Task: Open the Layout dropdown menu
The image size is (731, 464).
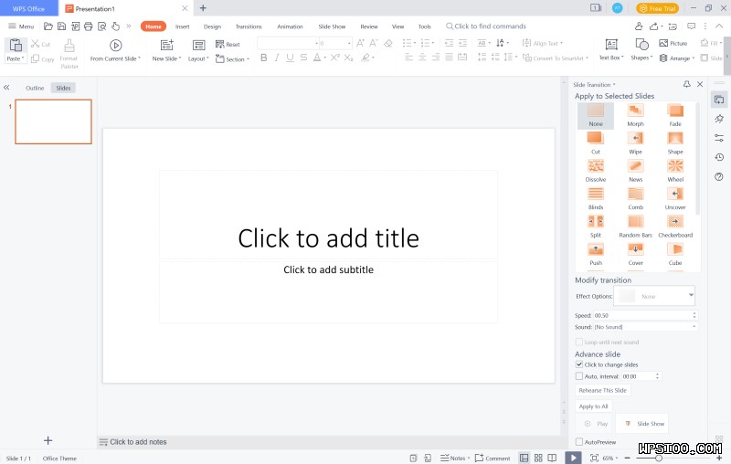Action: click(x=198, y=58)
